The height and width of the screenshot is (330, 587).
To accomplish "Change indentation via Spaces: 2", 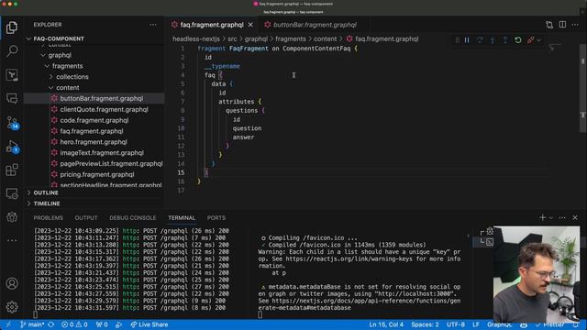I will (x=425, y=324).
